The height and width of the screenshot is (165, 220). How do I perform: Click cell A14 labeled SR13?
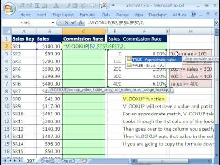click(x=24, y=136)
